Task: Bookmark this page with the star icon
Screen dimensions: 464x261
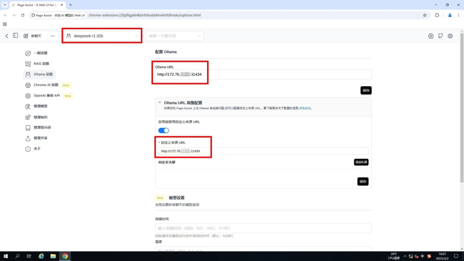Action: coord(425,15)
